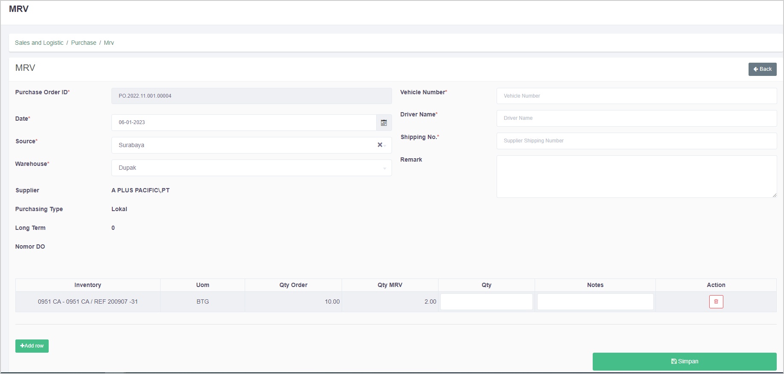Image resolution: width=784 pixels, height=374 pixels.
Task: Add a new row to the table
Action: [x=32, y=346]
